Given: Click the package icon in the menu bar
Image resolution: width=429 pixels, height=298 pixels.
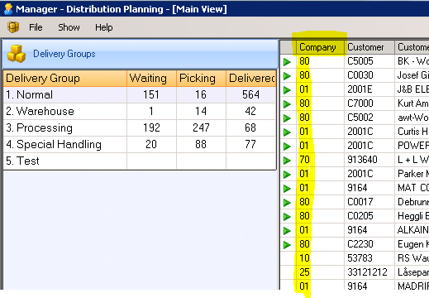Looking at the screenshot, I should pos(13,27).
